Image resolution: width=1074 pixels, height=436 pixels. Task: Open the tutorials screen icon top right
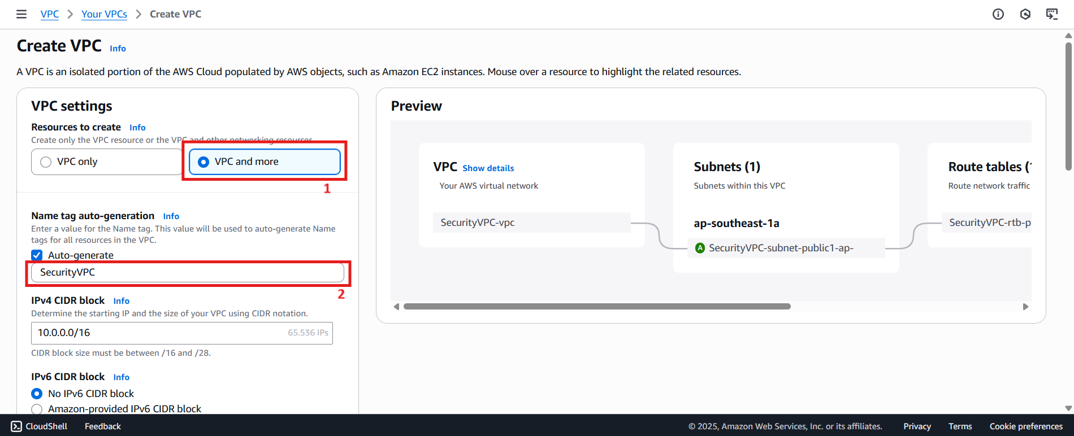click(1052, 14)
